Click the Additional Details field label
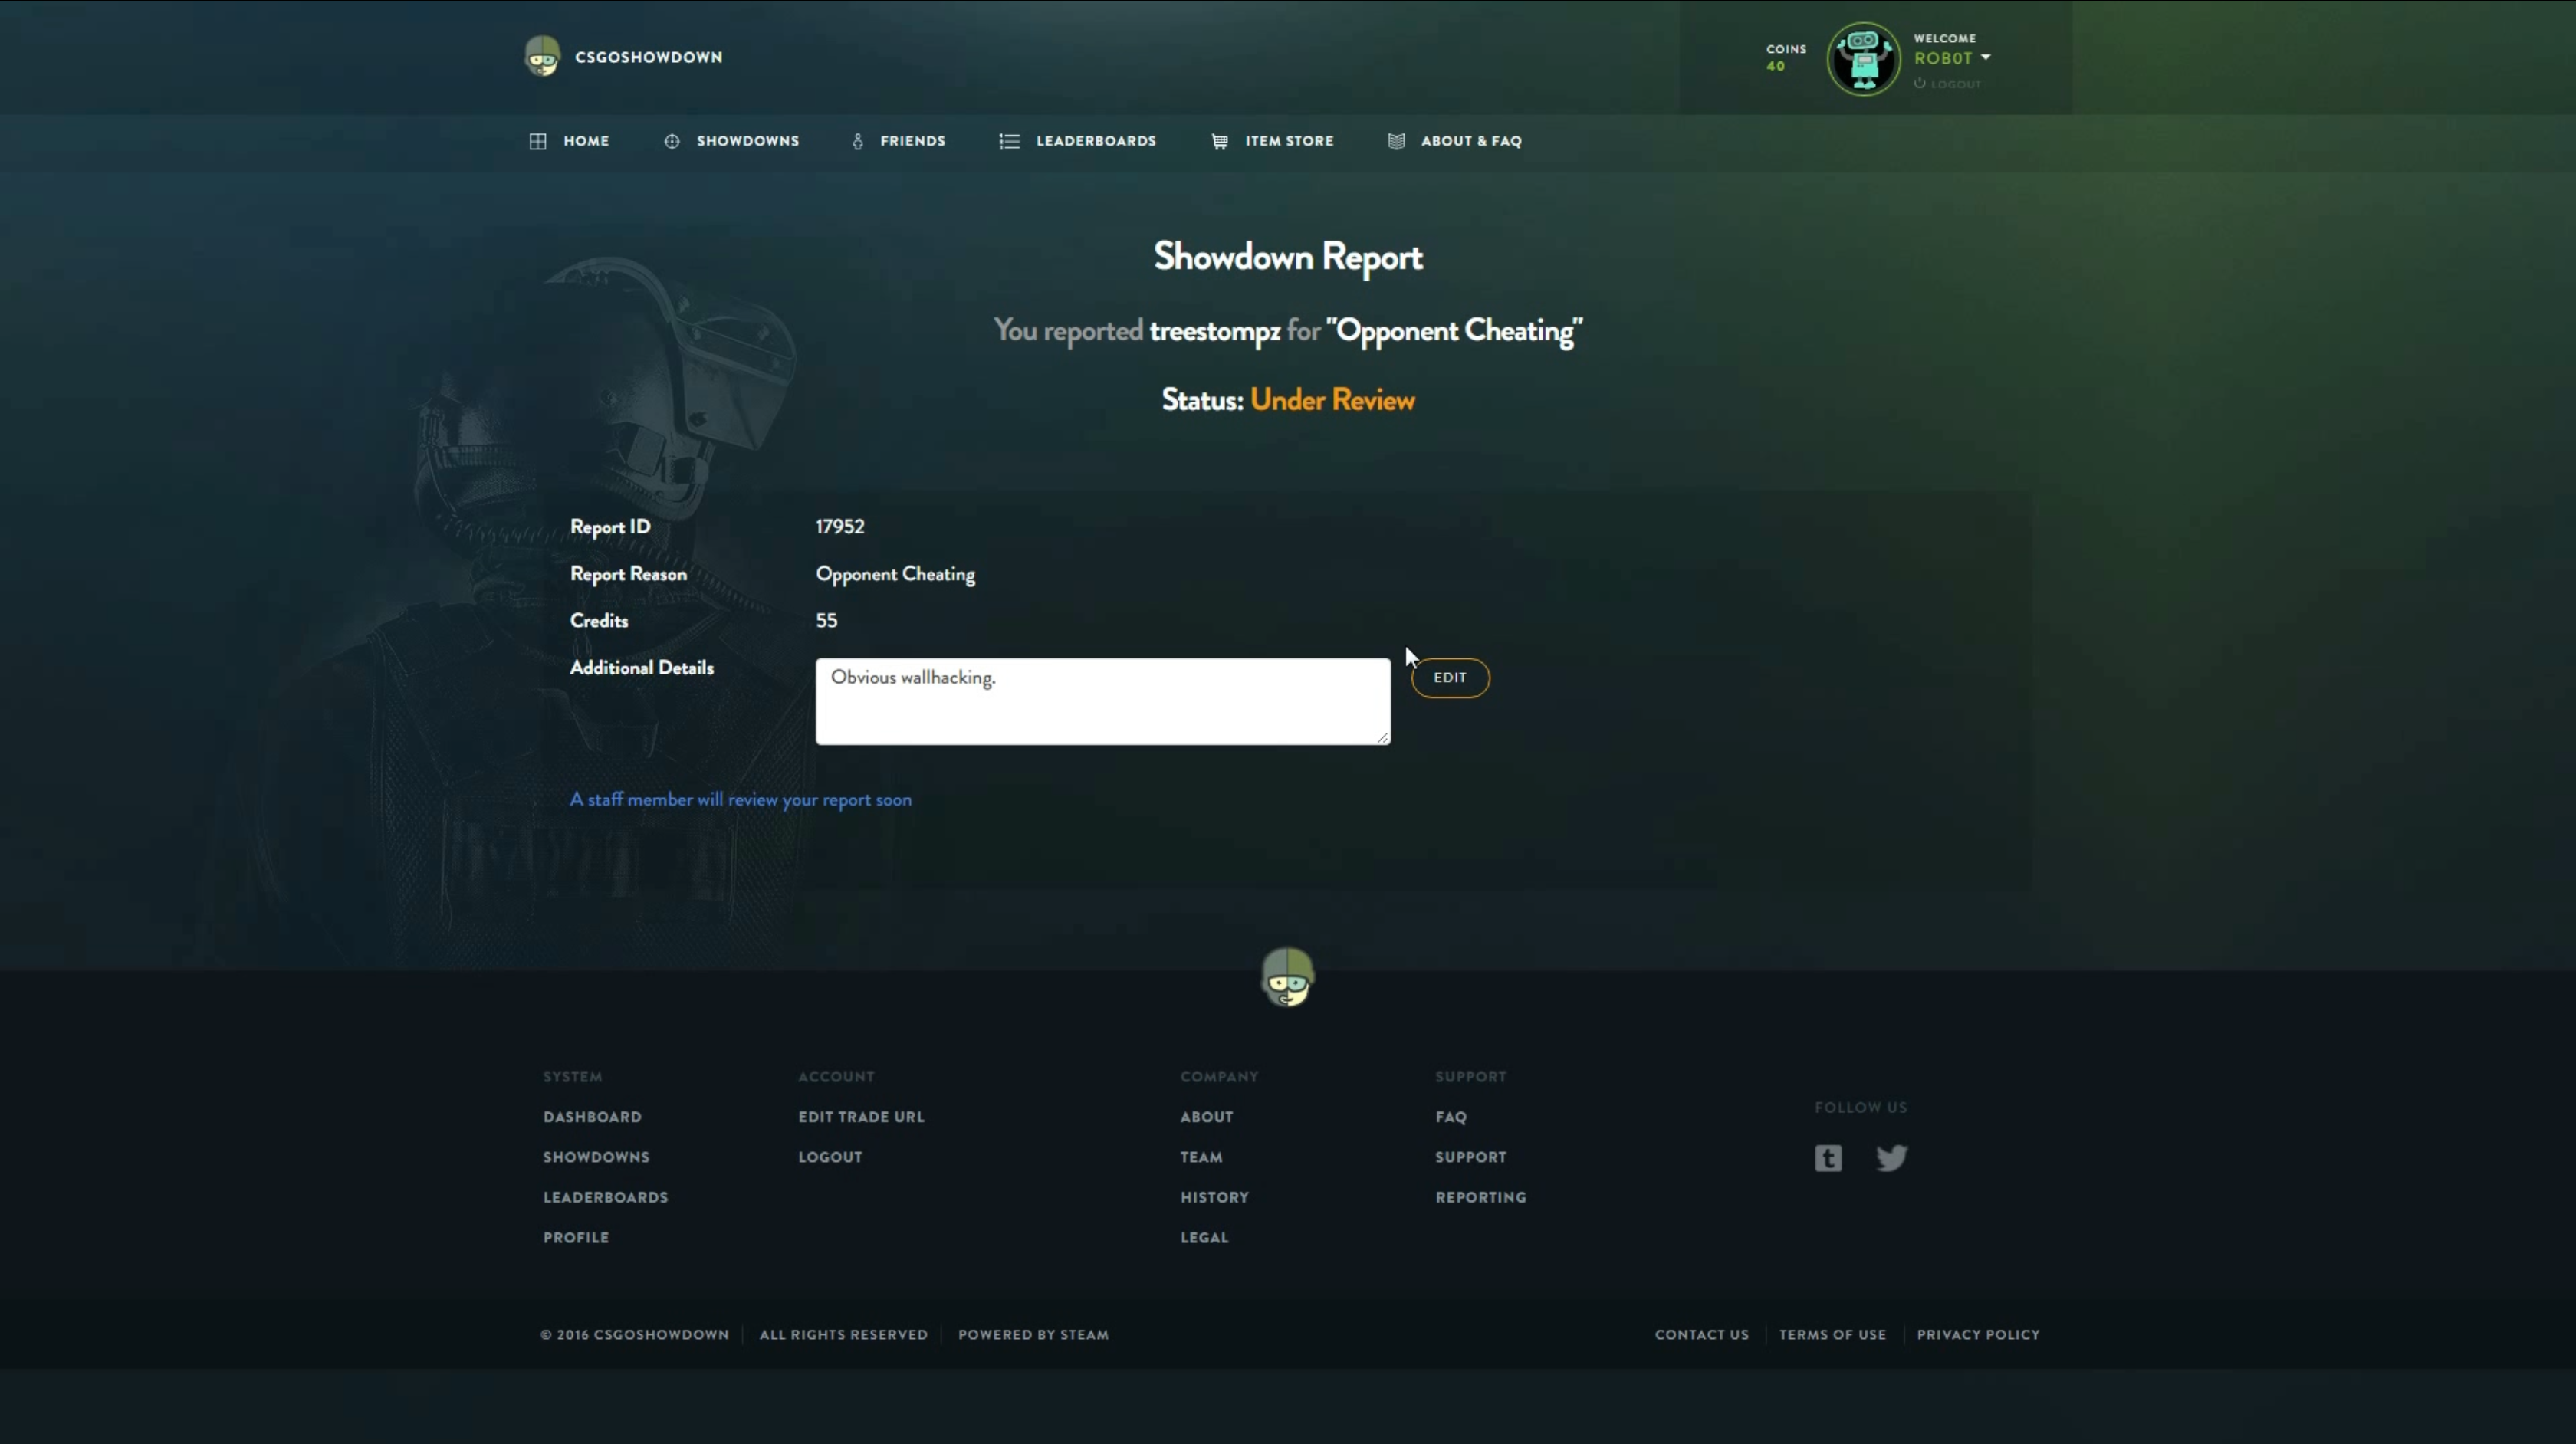2576x1444 pixels. coord(641,668)
